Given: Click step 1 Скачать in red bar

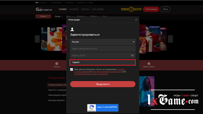Looking at the screenshot, I should [x=57, y=65].
